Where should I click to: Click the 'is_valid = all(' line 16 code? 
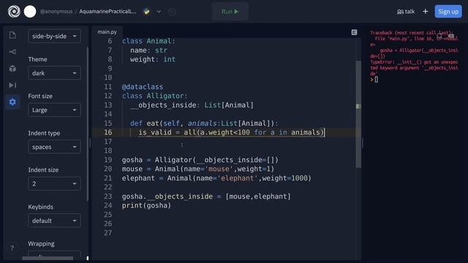coord(231,132)
